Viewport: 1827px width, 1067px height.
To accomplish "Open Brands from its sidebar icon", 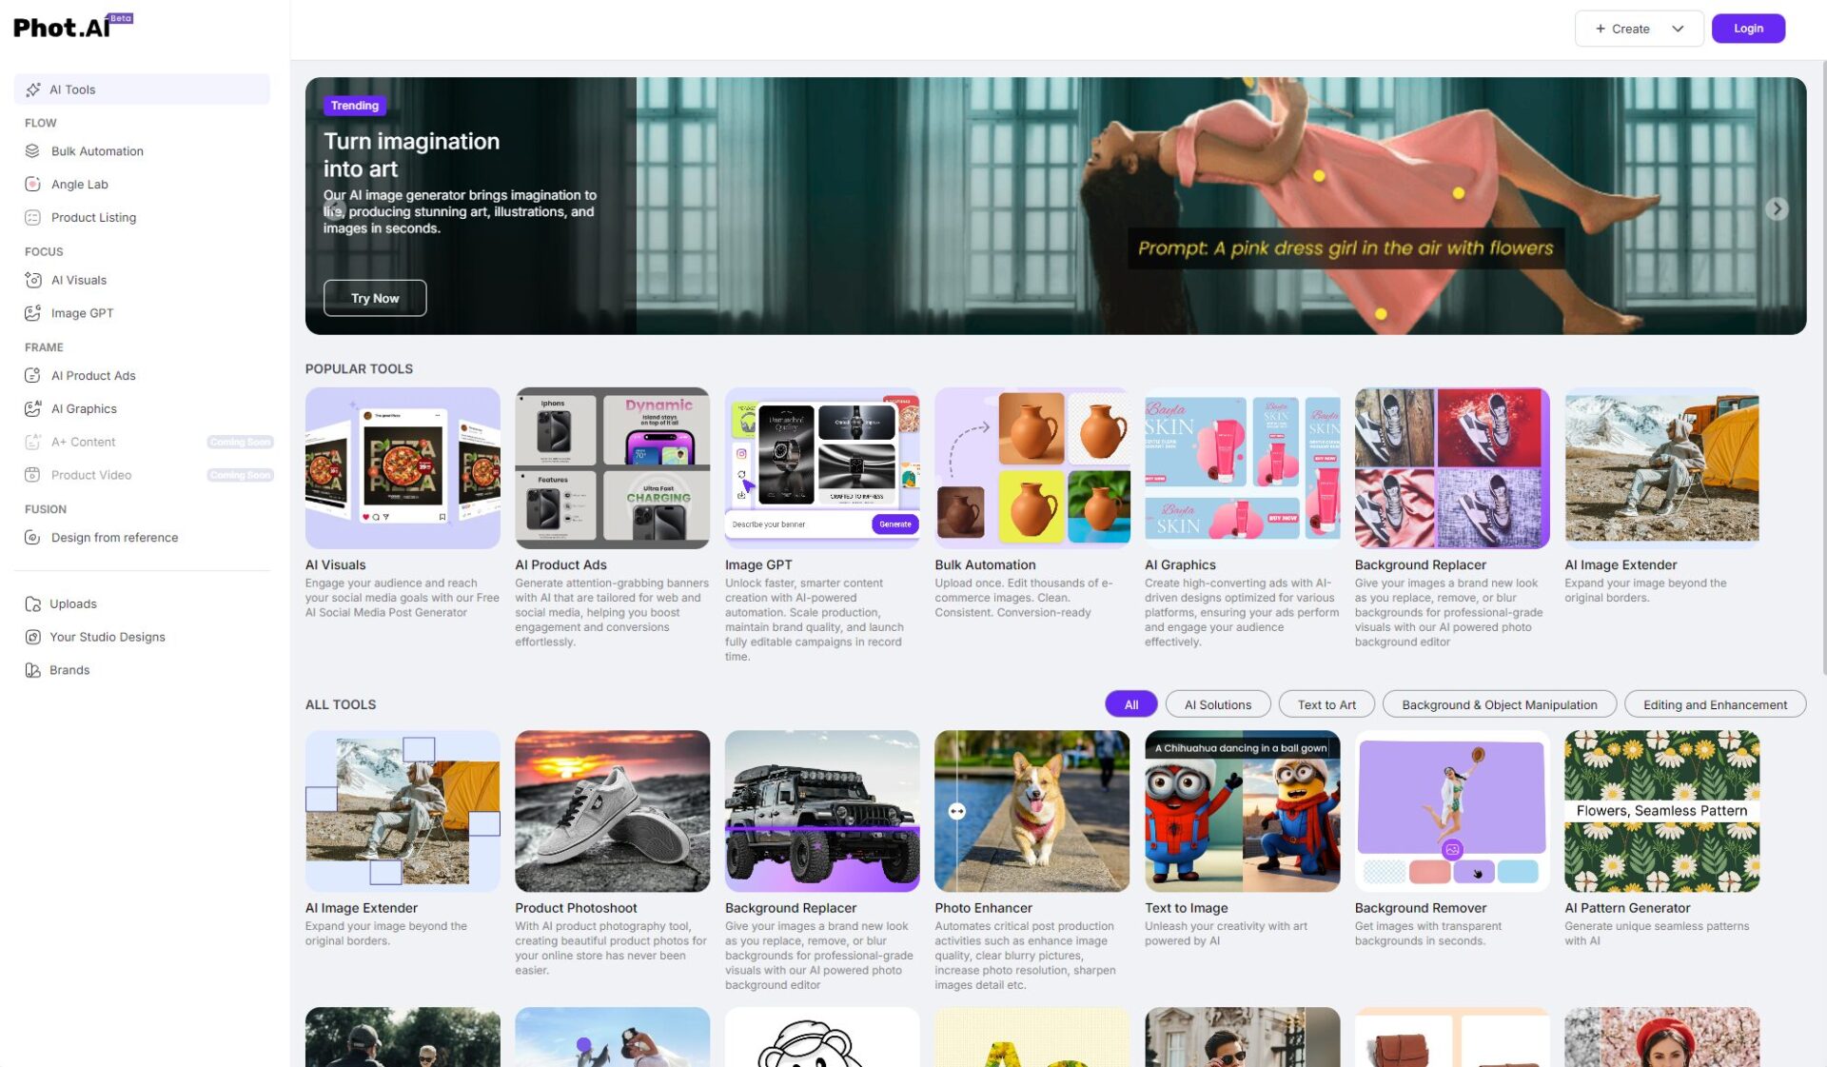I will click(x=32, y=670).
